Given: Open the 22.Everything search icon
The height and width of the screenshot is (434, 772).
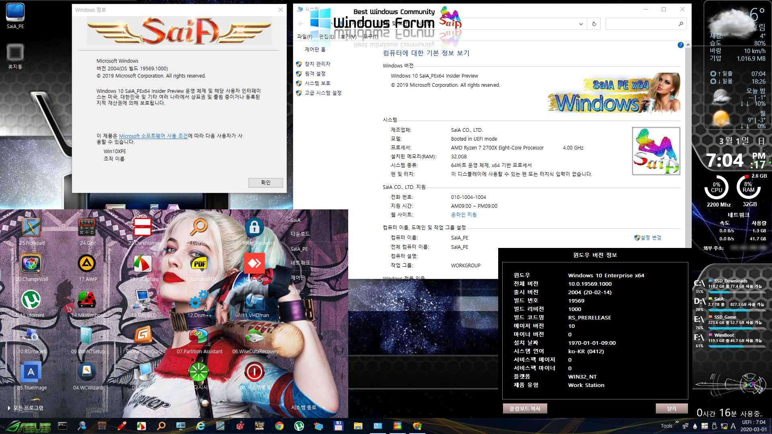Looking at the screenshot, I should pos(199,227).
